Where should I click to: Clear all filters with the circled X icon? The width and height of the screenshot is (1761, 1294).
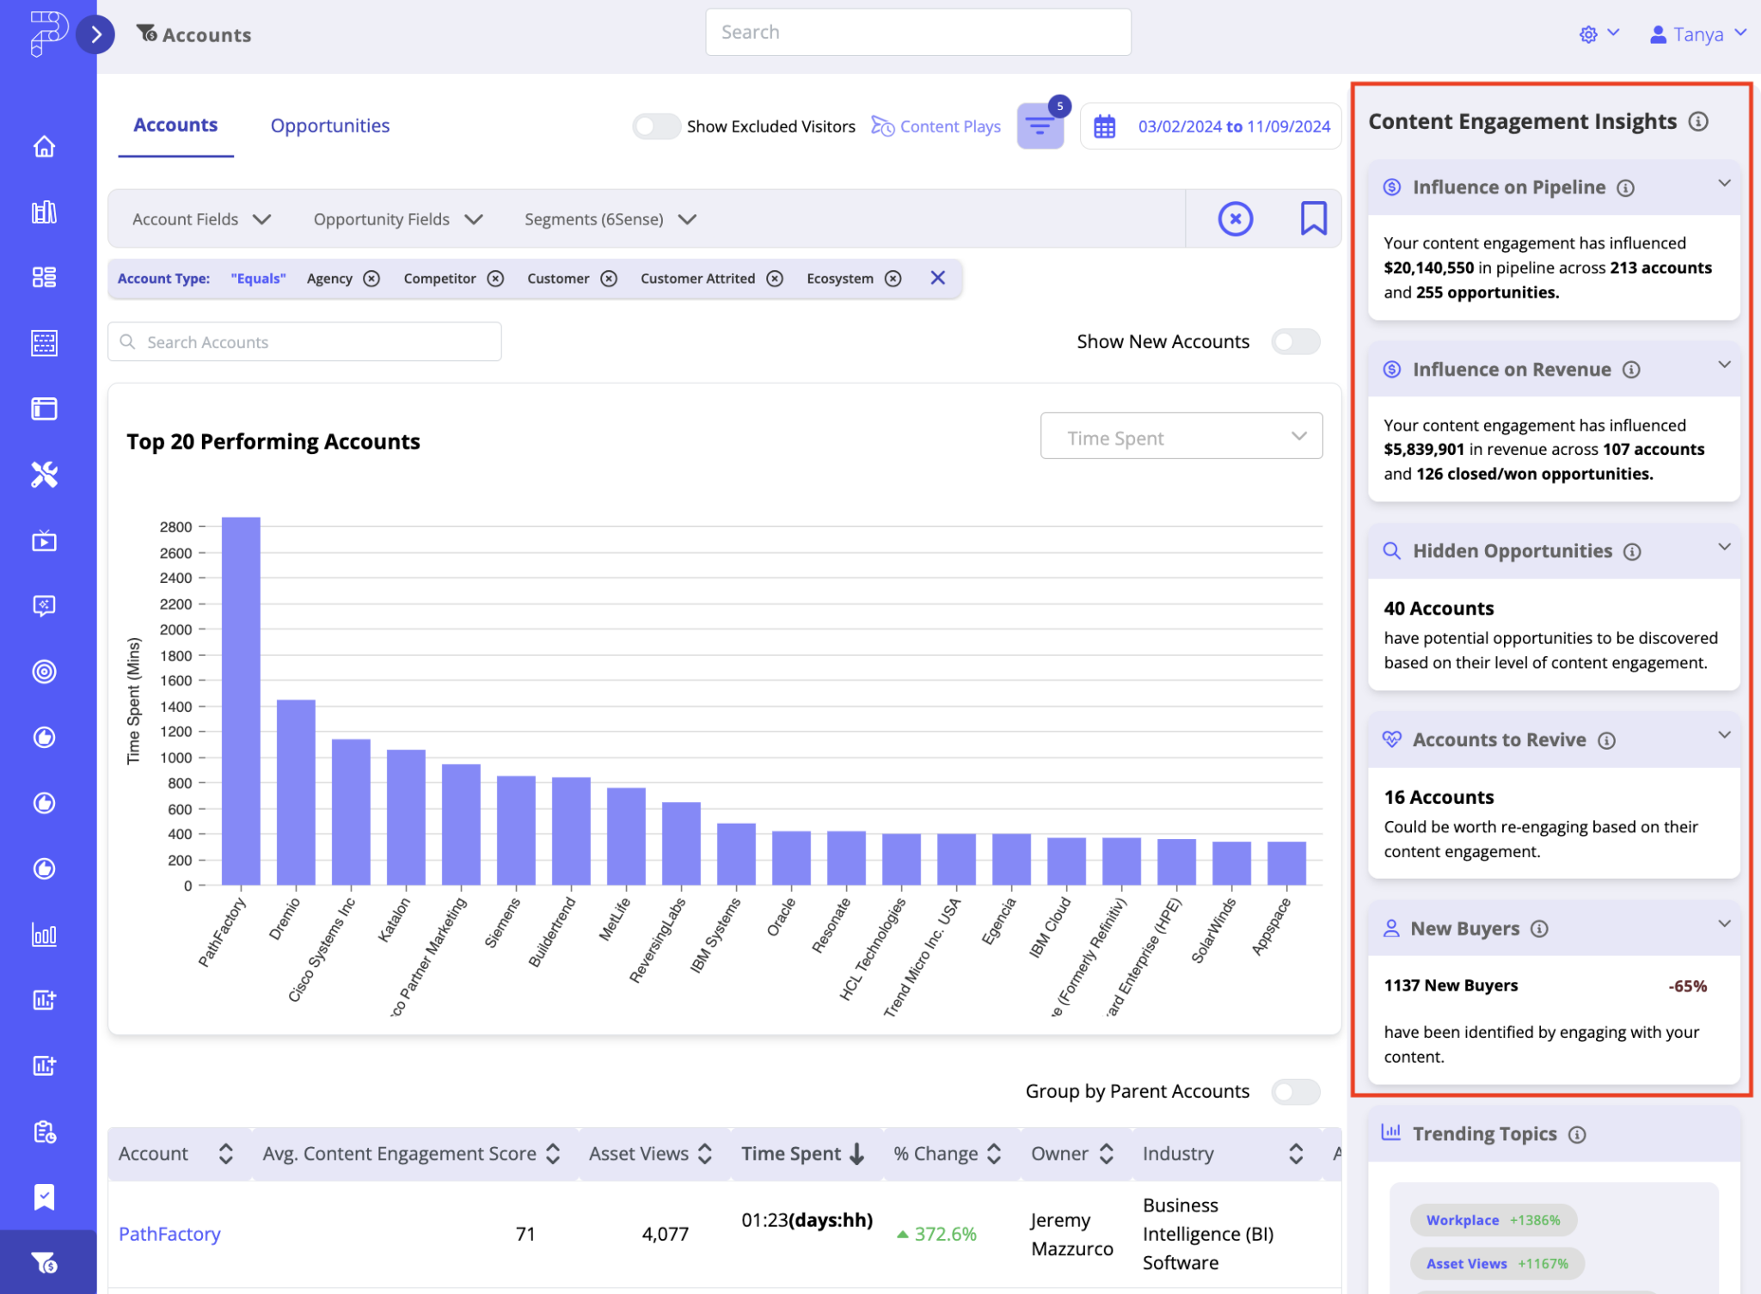1236,218
